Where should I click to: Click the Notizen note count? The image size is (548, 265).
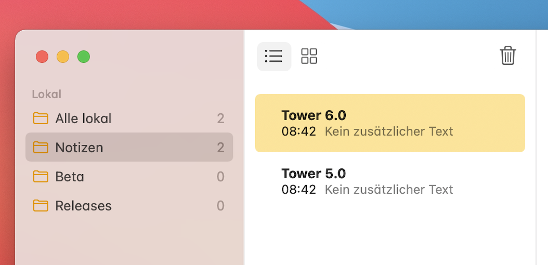(220, 148)
